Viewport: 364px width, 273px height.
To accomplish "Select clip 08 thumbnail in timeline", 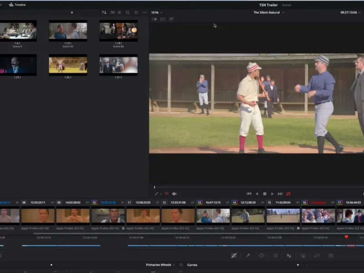I will [x=38, y=216].
